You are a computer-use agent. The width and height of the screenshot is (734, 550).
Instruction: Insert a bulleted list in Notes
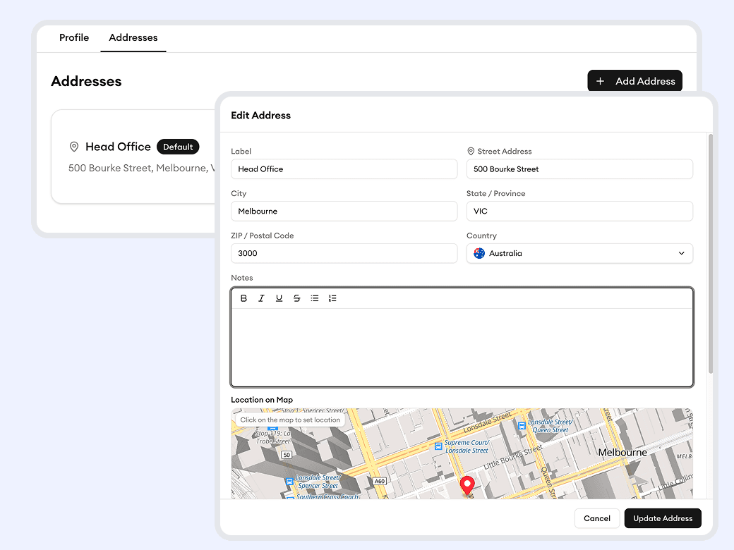tap(315, 298)
